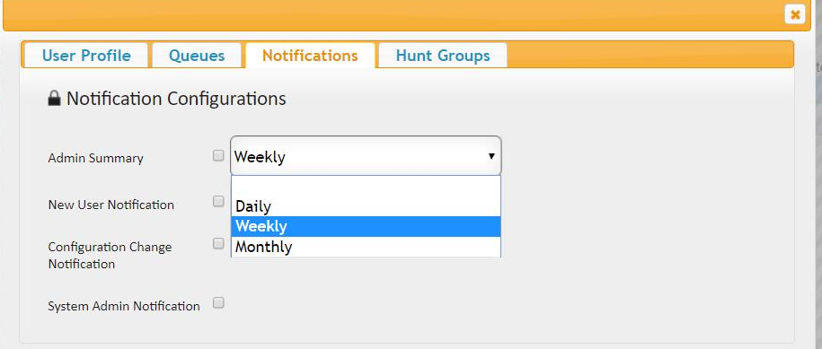This screenshot has width=822, height=349.
Task: Choose the blank option above Daily
Action: pos(366,187)
